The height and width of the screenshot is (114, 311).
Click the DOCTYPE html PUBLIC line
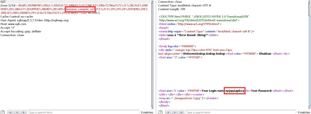(204, 17)
